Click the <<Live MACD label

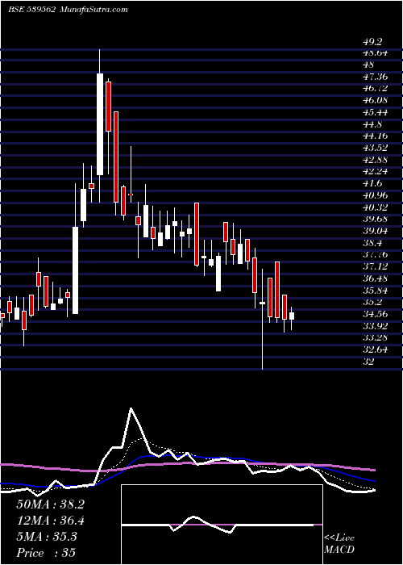(x=339, y=544)
